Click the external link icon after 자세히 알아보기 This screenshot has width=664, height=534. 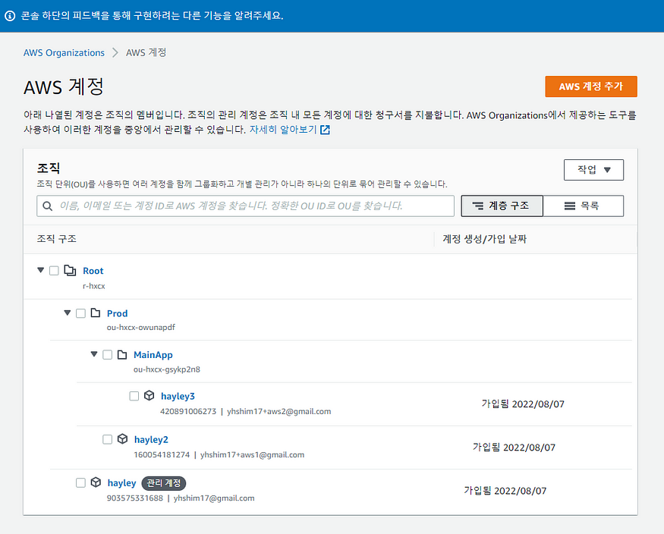325,130
